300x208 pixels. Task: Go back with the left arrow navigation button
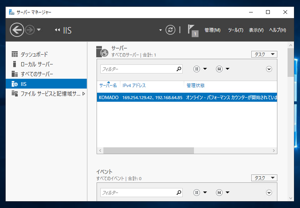pyautogui.click(x=17, y=30)
